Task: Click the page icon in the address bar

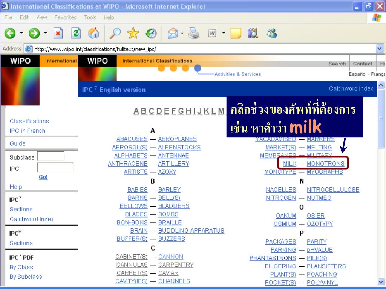Action: click(x=29, y=49)
